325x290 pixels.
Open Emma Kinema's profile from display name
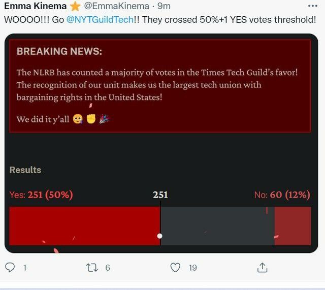(35, 6)
